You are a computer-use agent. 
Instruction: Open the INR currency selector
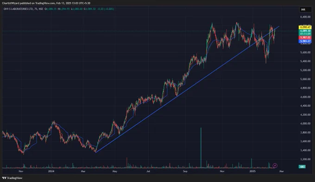(x=305, y=9)
